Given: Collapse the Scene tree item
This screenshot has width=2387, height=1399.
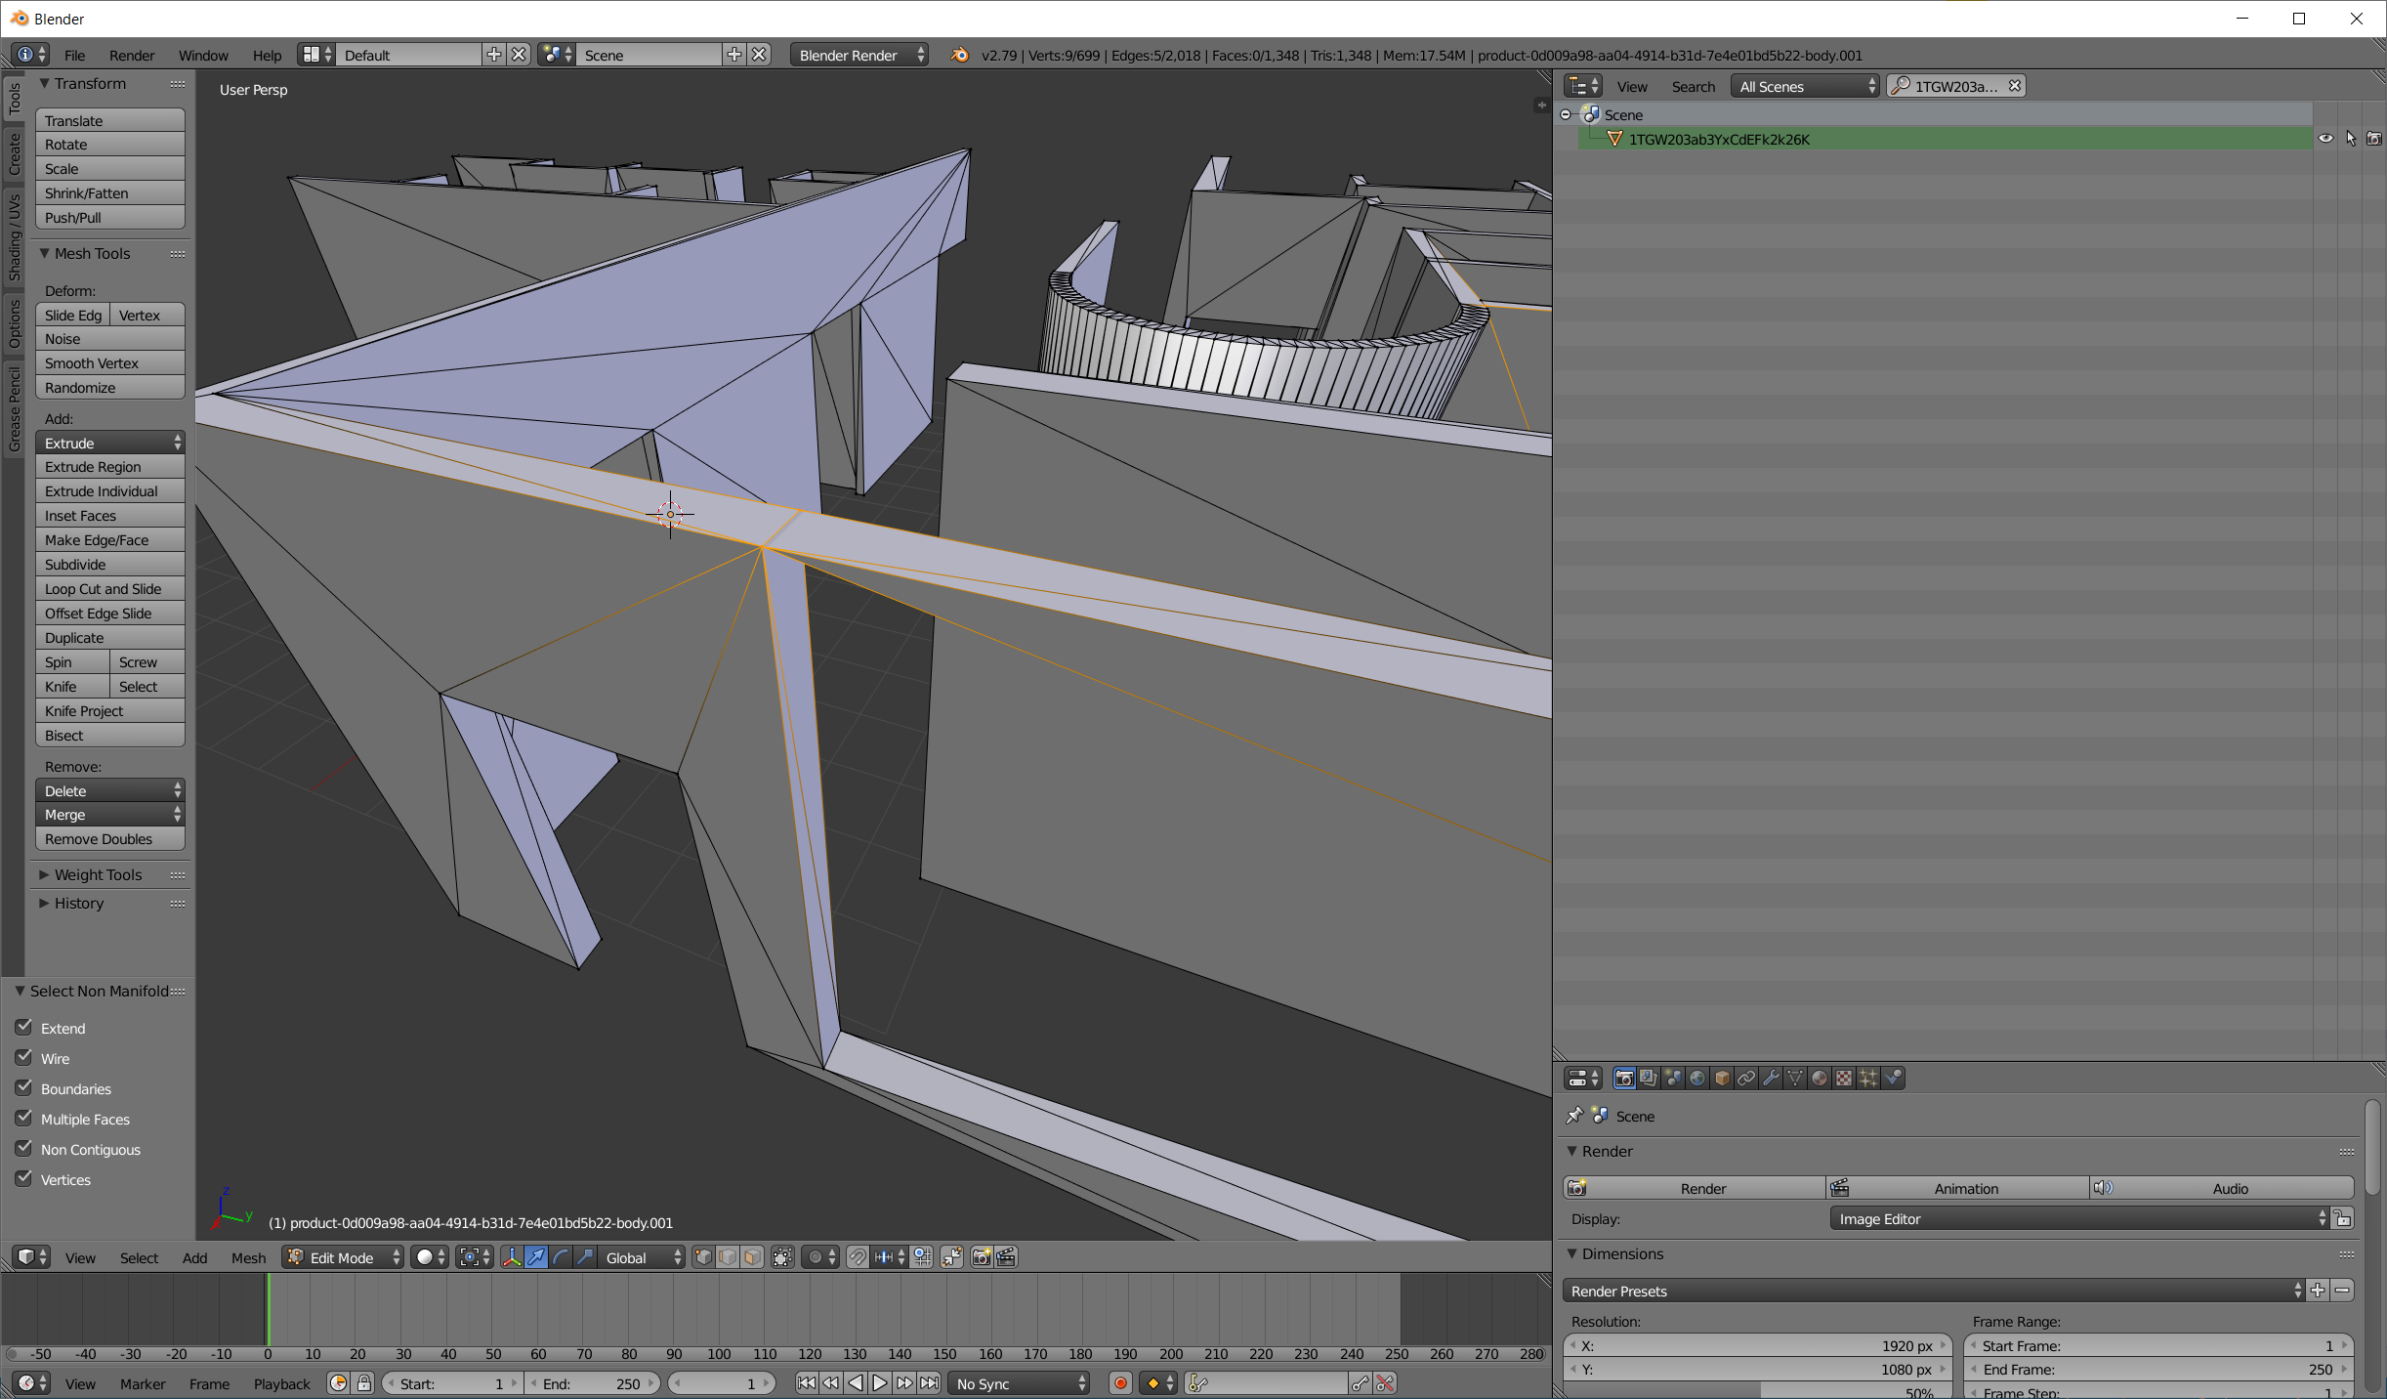Looking at the screenshot, I should coord(1566,114).
